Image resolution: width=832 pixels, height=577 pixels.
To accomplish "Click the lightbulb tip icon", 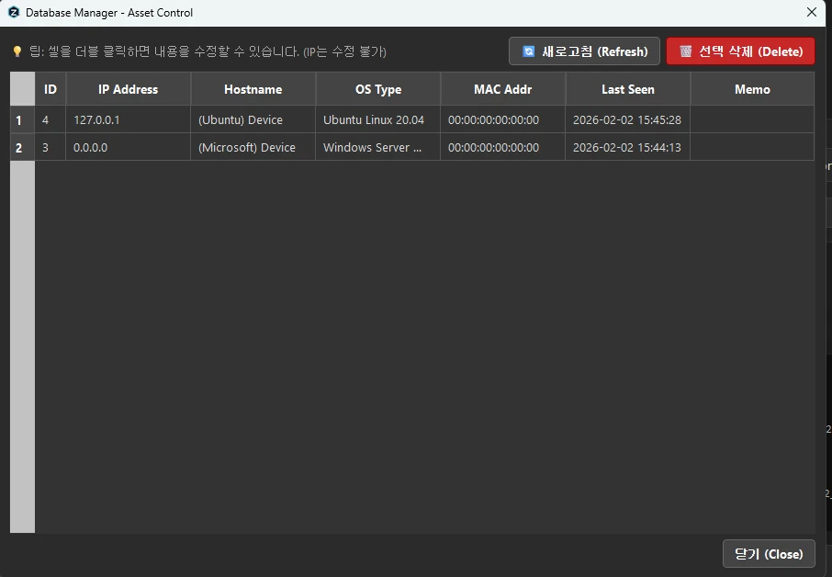I will tap(17, 51).
